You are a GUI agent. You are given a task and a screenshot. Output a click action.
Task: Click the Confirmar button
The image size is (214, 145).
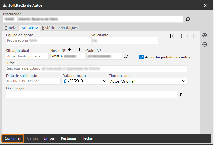coord(13,138)
